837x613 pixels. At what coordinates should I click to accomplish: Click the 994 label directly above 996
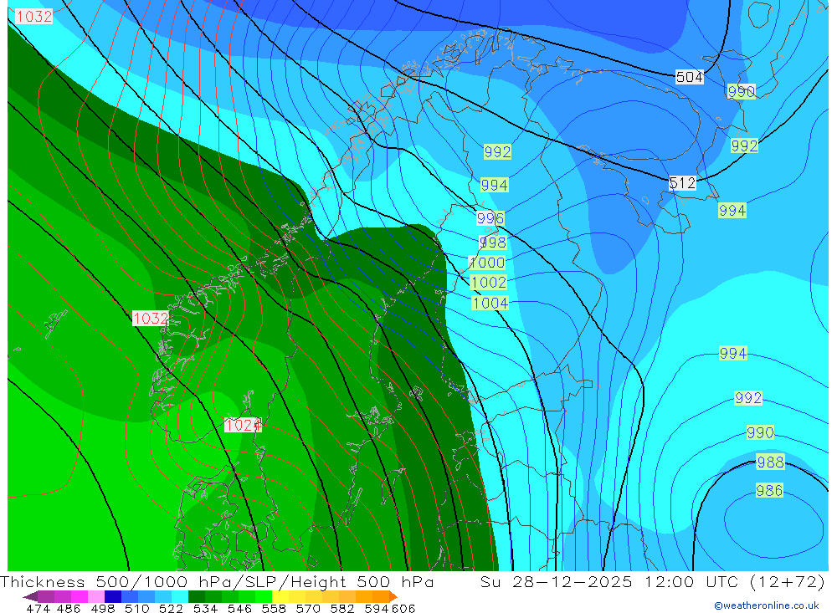coord(495,185)
